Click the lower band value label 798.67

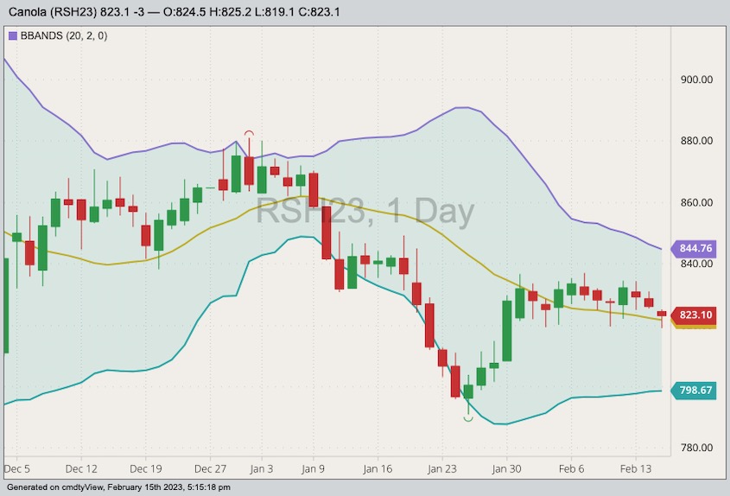pyautogui.click(x=694, y=391)
